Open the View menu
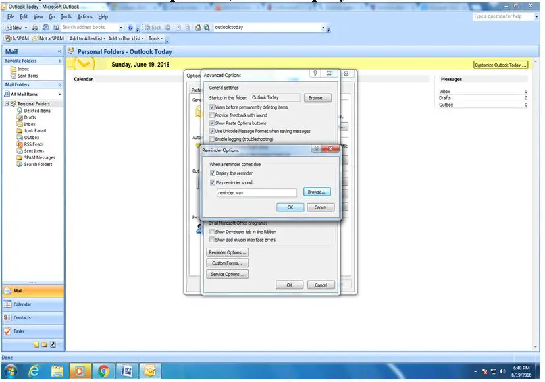 coord(38,16)
